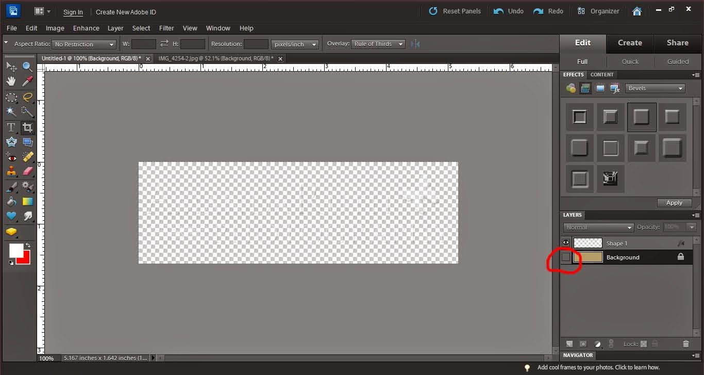Select the Lasso tool

(x=27, y=97)
